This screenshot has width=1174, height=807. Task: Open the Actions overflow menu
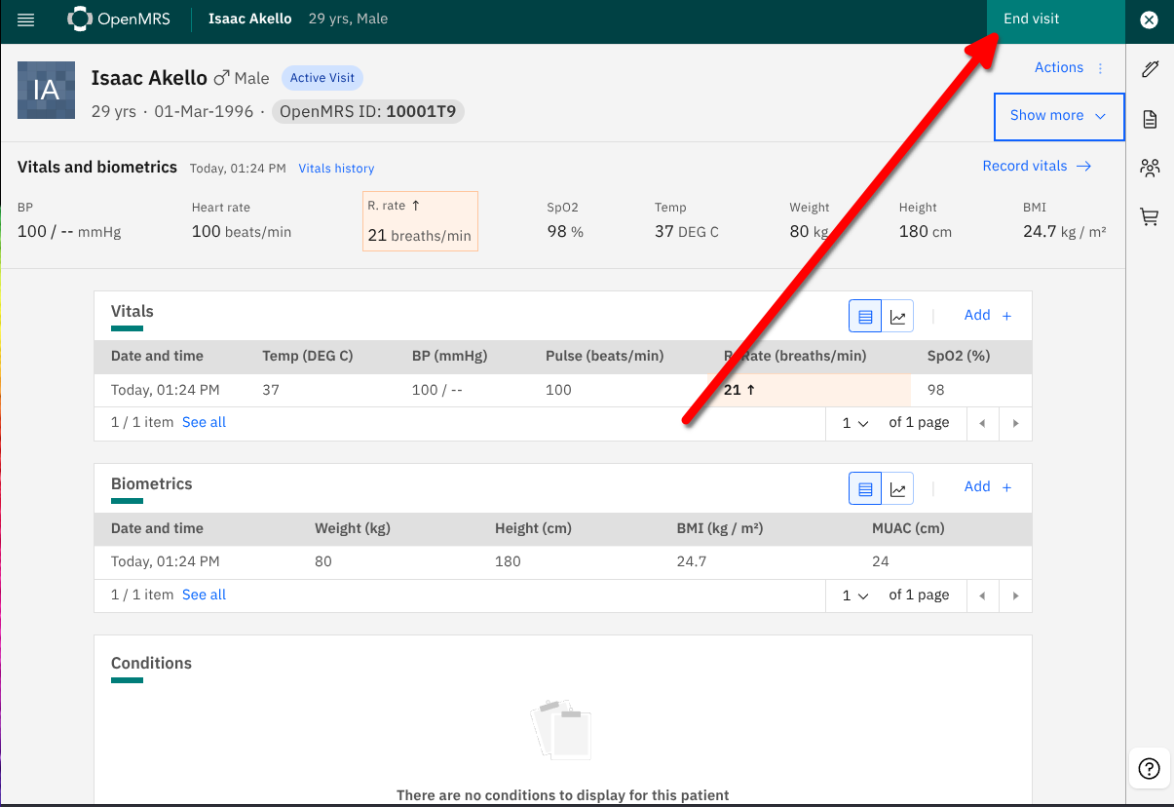(x=1070, y=68)
